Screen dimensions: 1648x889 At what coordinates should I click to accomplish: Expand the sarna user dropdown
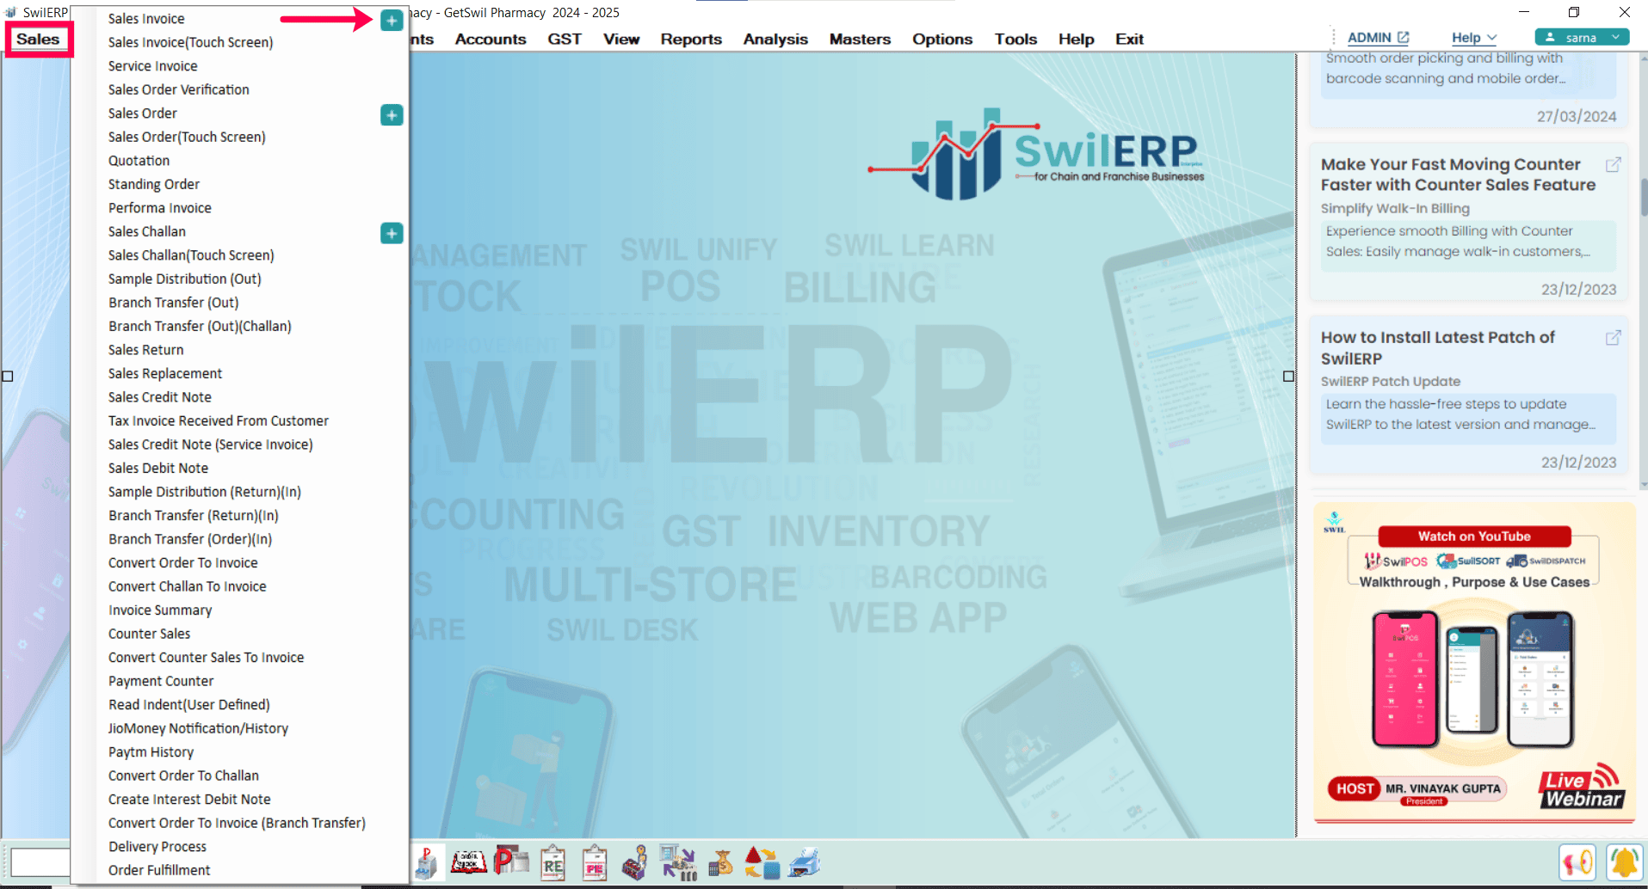(1615, 37)
